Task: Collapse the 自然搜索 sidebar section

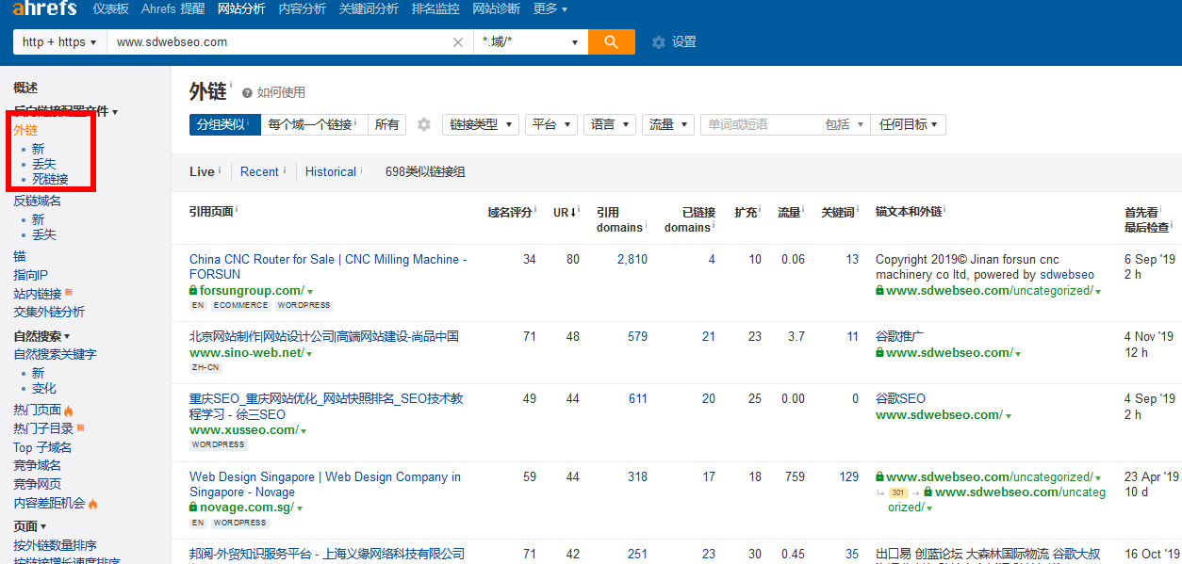Action: pos(41,336)
